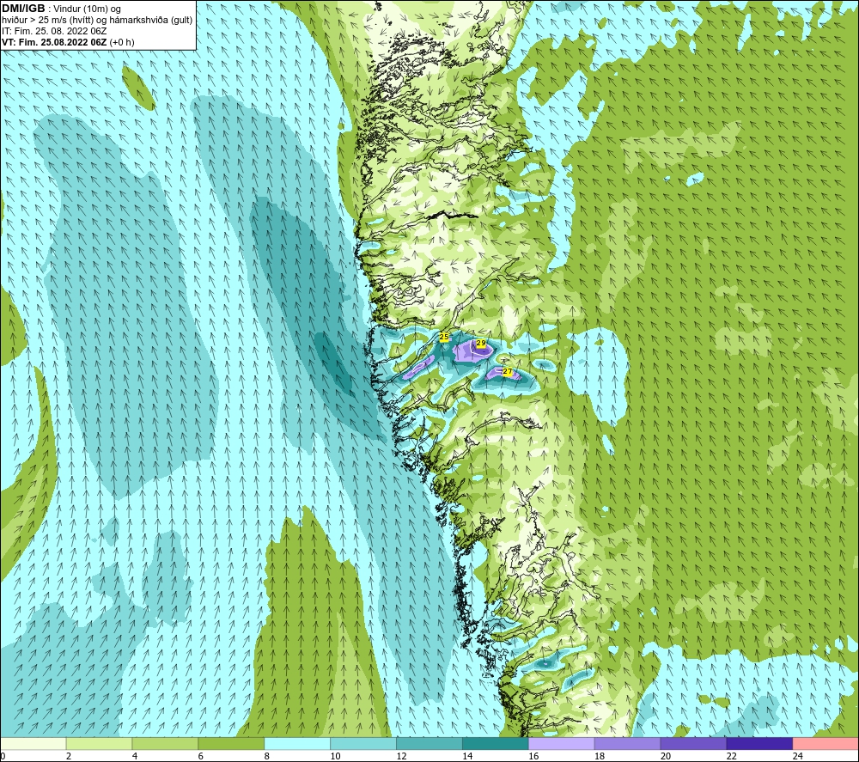
Task: Click the scale number 18
Action: tap(600, 756)
